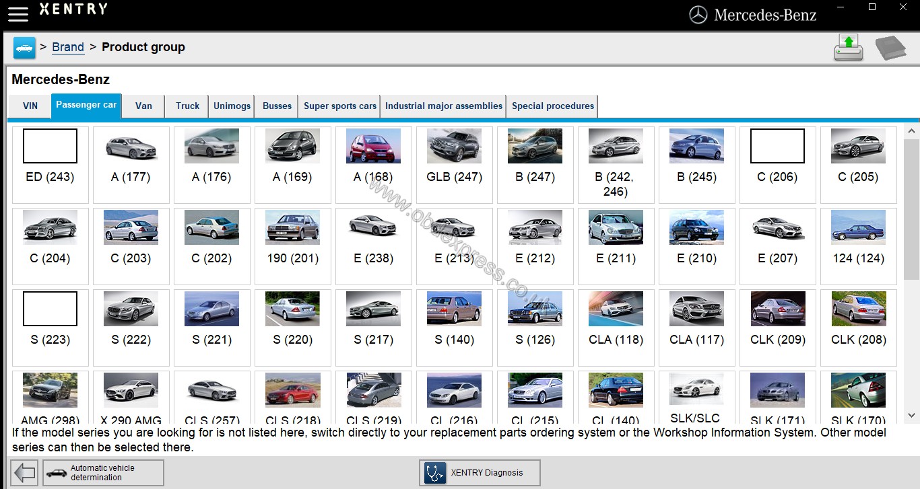Pick the B (247) model
This screenshot has width=920, height=489.
pyautogui.click(x=535, y=165)
